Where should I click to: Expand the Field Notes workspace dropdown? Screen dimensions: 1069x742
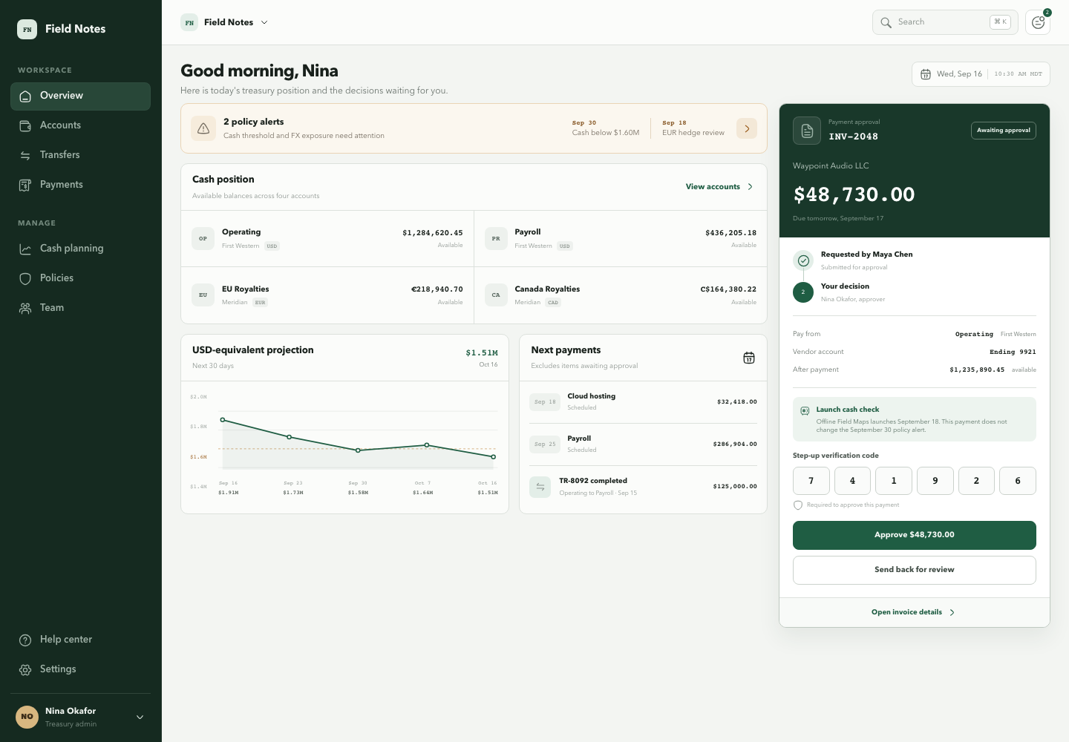pos(223,22)
